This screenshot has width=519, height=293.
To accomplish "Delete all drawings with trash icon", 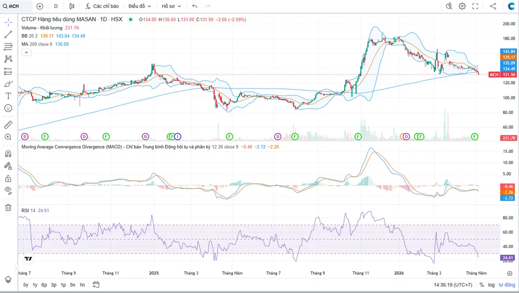I will [x=8, y=208].
